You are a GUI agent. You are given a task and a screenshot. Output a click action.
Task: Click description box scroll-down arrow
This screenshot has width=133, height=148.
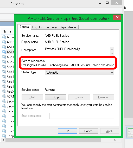pos(112,54)
